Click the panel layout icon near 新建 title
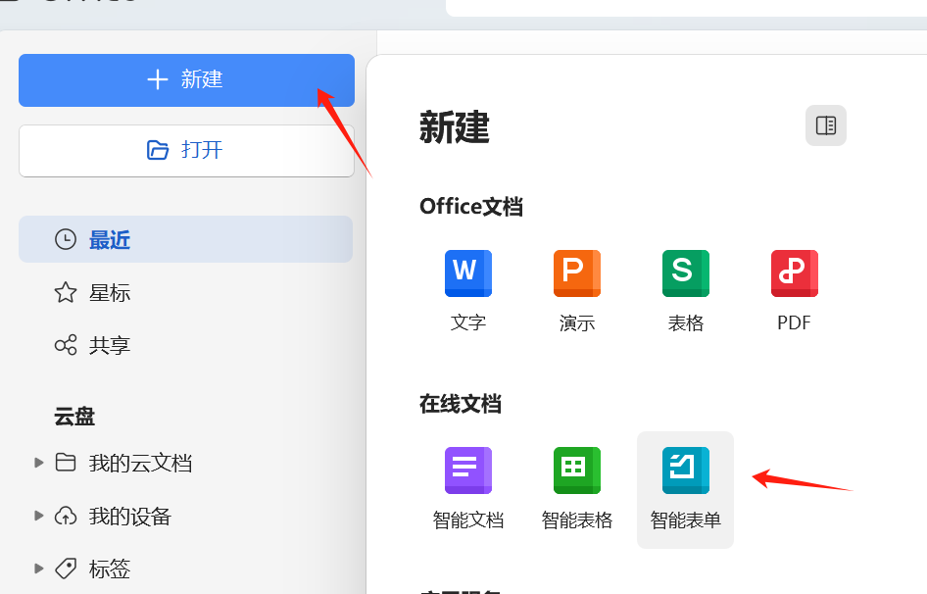927x594 pixels. (x=825, y=125)
